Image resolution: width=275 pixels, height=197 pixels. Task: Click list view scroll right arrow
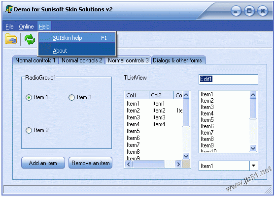(178, 164)
